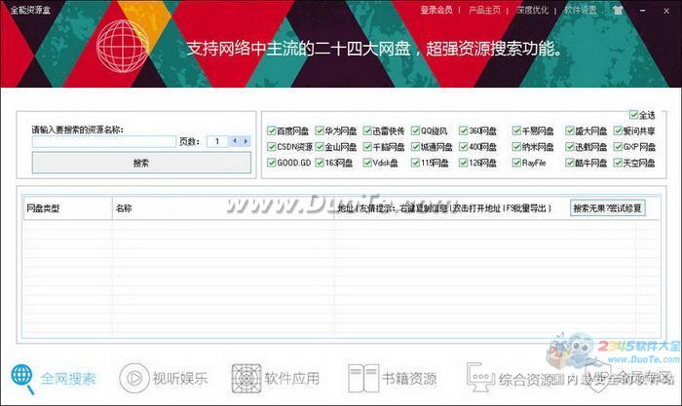Toggle the 爱问共享 checkbox
This screenshot has height=406, width=682.
click(x=618, y=130)
